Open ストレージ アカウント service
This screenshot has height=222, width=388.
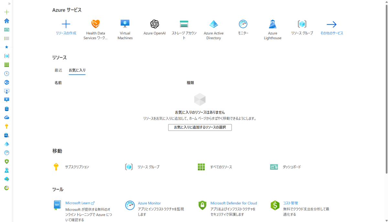(x=184, y=30)
